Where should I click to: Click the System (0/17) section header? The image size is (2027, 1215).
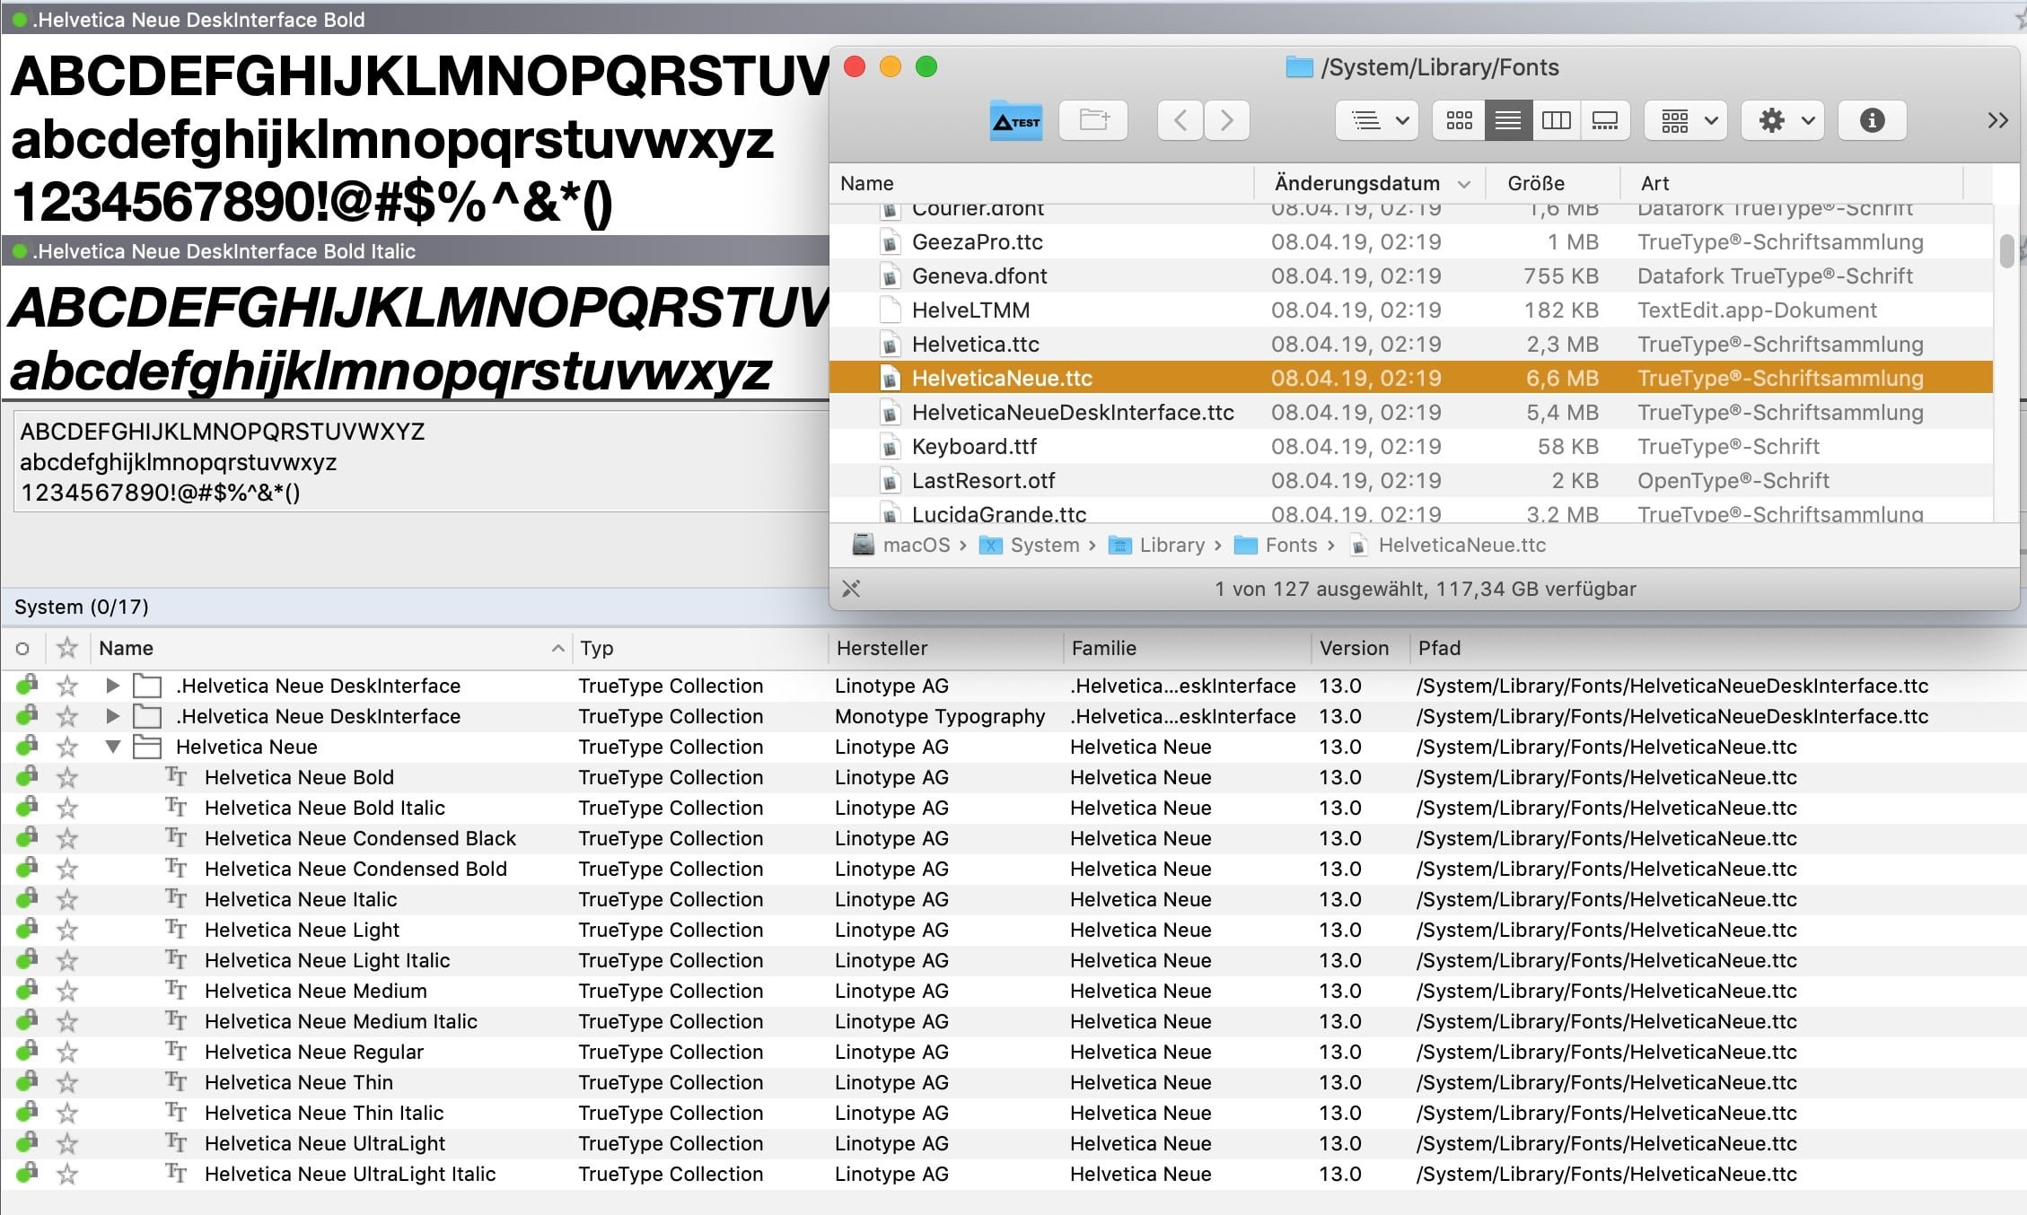click(416, 607)
